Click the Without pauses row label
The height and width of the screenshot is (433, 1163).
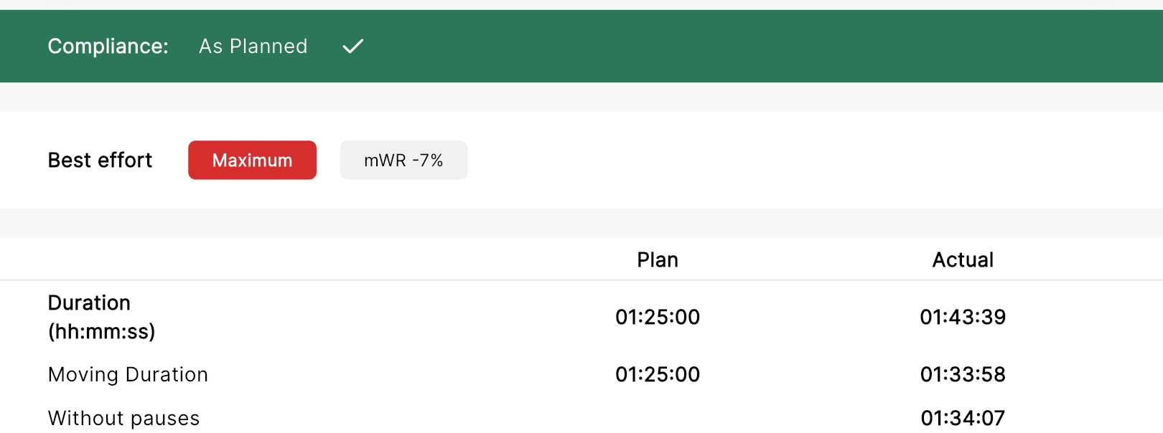[123, 418]
